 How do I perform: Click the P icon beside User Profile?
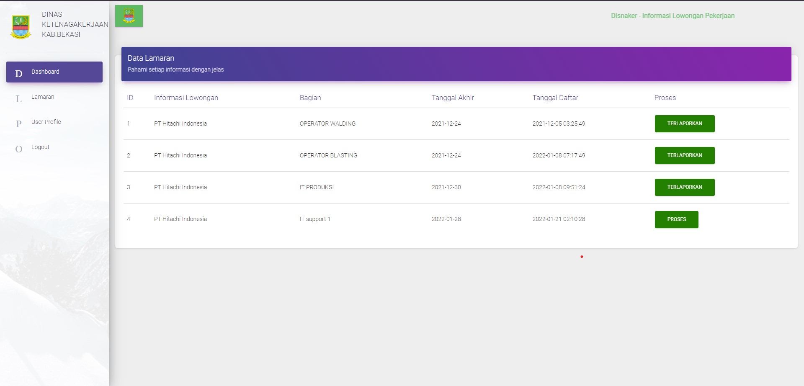tap(19, 124)
